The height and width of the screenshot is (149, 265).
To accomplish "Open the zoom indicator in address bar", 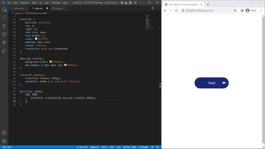I will 235,10.
